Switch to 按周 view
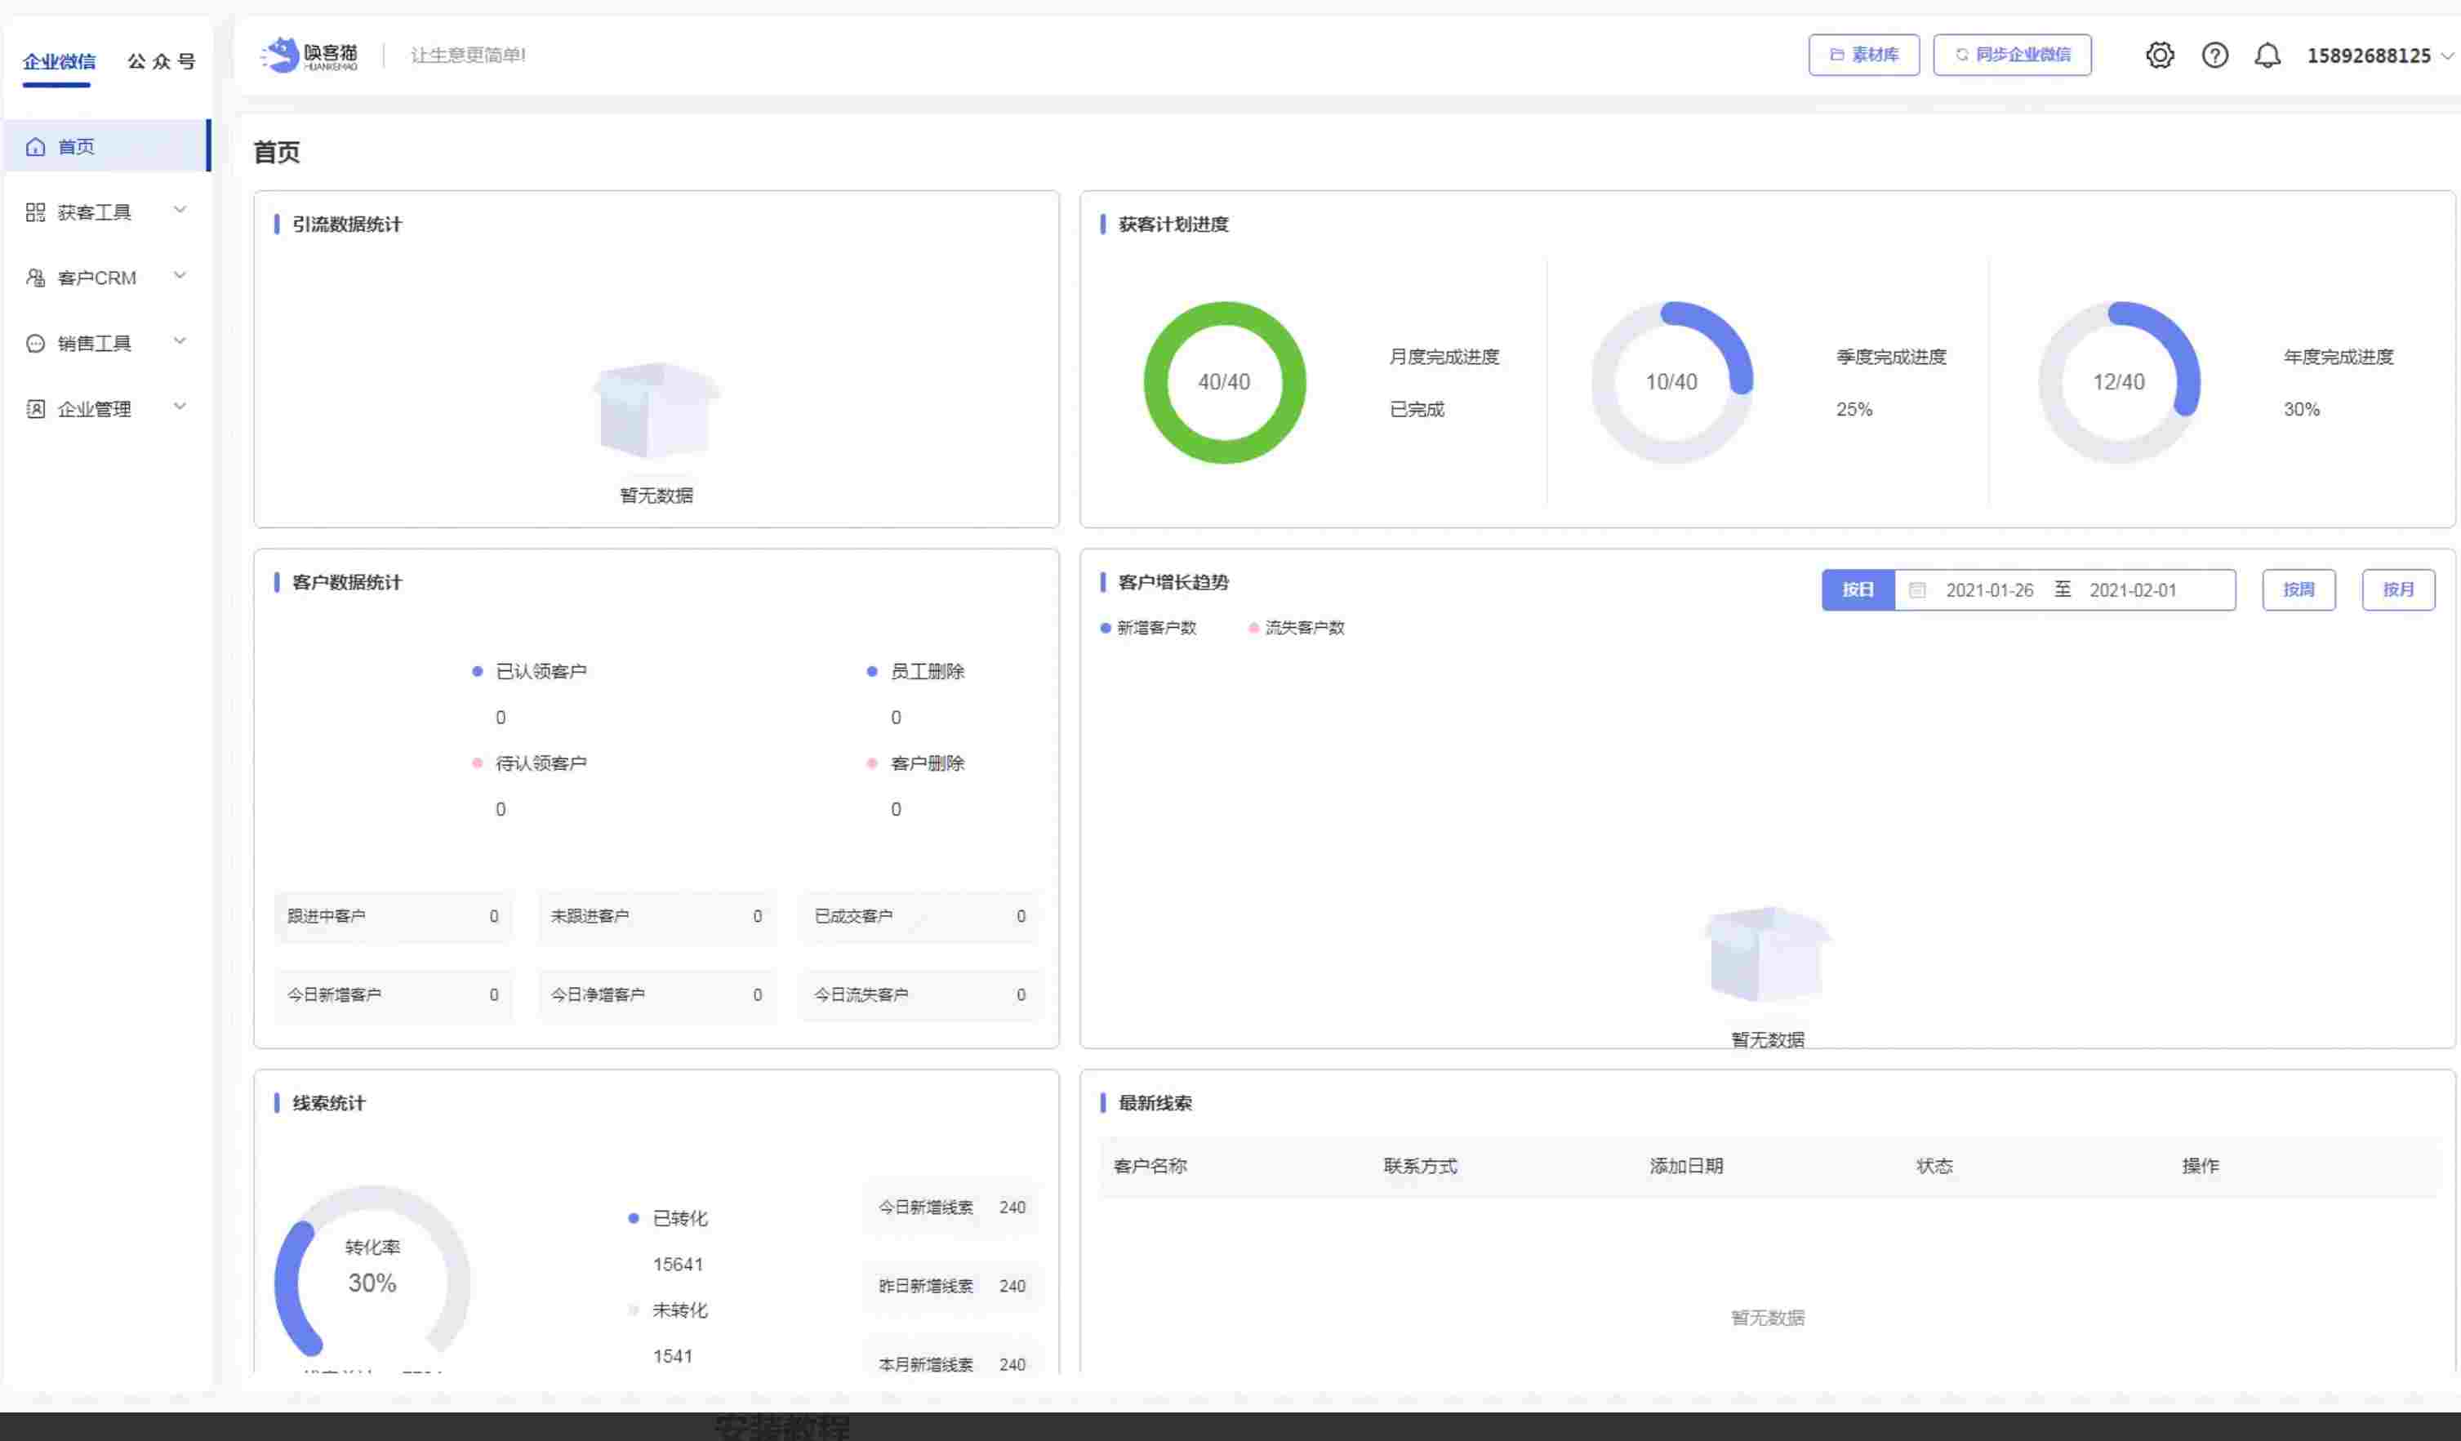Screen dimensions: 2461x1441 coord(2298,589)
